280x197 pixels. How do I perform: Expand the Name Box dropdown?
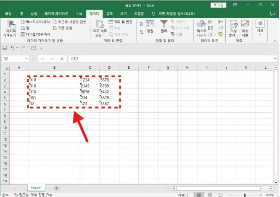[x=27, y=59]
